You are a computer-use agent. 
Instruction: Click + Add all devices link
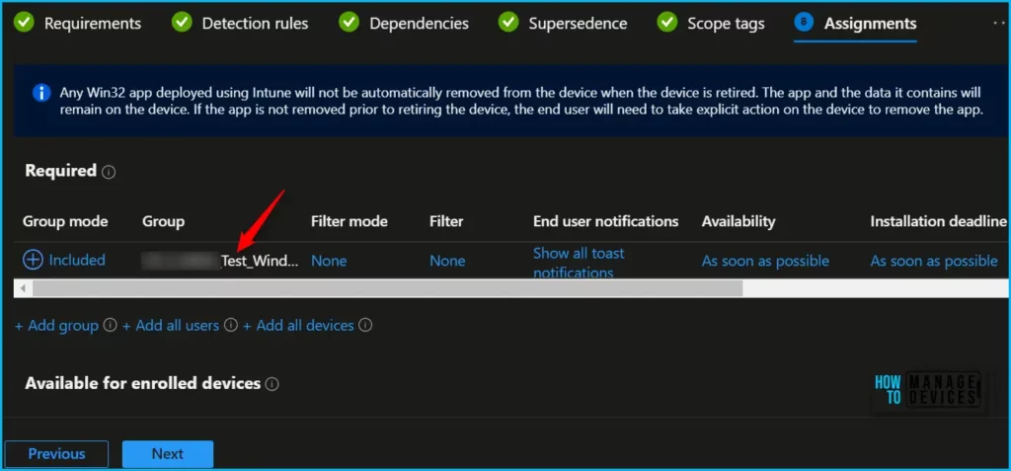tap(298, 326)
